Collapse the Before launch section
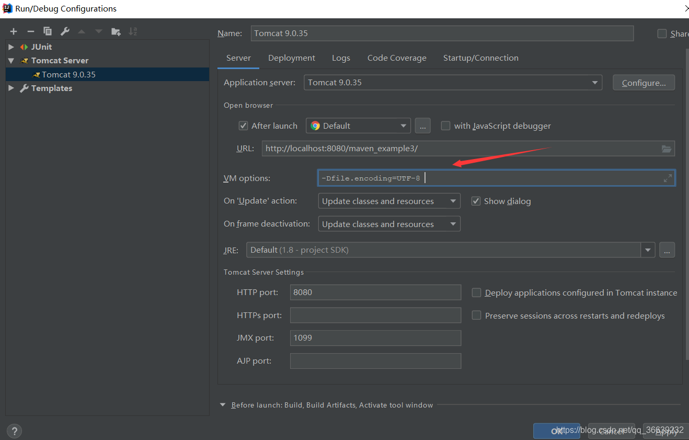689x440 pixels. click(x=223, y=405)
